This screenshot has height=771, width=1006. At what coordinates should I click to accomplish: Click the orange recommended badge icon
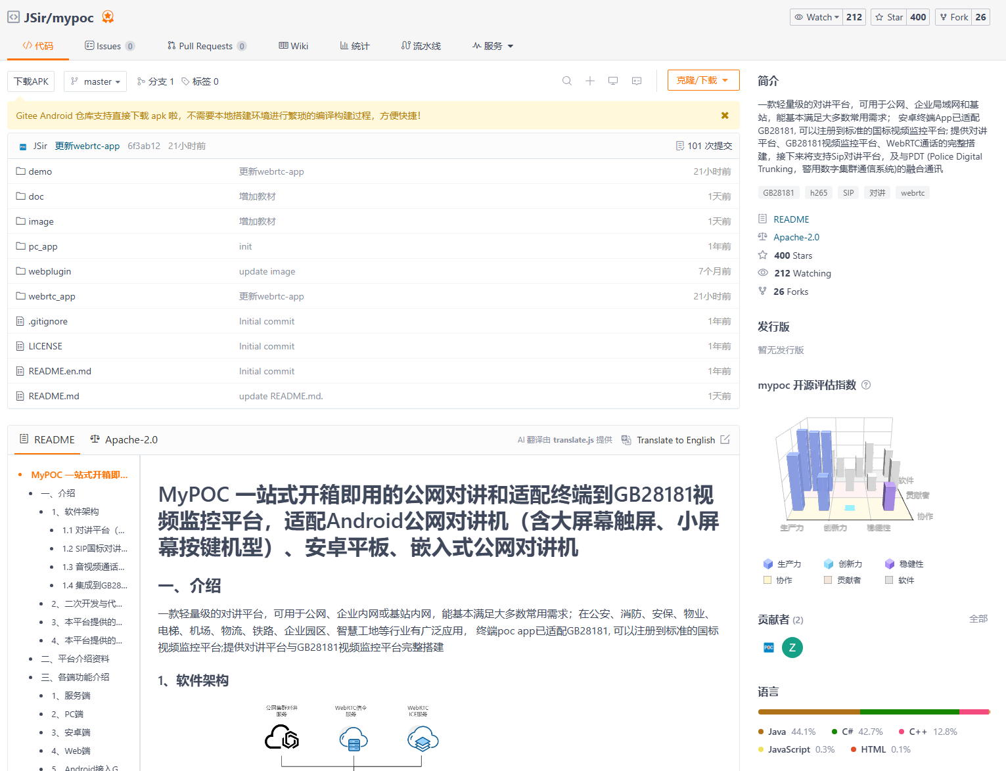pyautogui.click(x=108, y=17)
